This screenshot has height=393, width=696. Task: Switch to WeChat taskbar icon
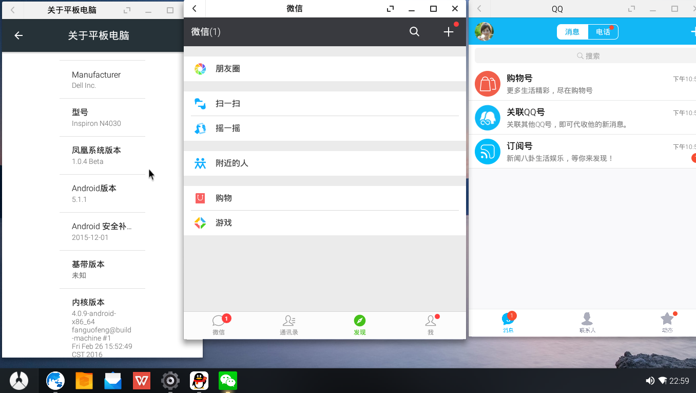[x=228, y=381]
